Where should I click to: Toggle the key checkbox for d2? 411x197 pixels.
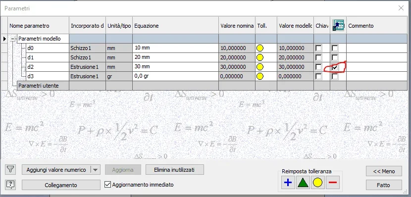319,67
